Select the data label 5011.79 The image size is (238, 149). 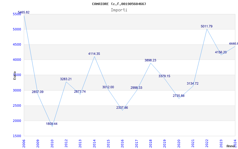pos(206,26)
